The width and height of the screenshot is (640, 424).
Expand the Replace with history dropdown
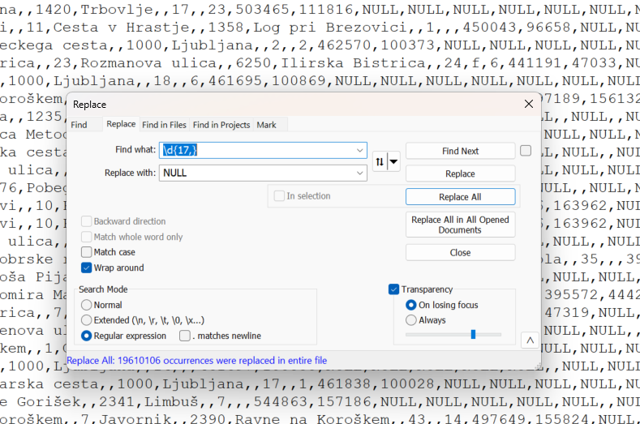click(x=359, y=173)
